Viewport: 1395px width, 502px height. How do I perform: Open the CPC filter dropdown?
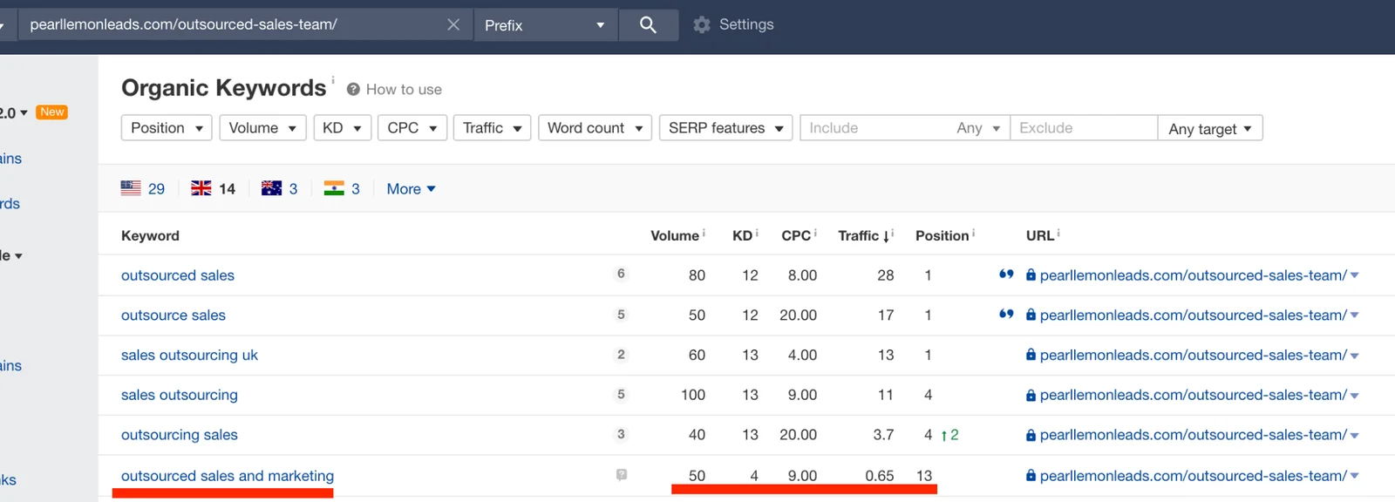pos(412,128)
